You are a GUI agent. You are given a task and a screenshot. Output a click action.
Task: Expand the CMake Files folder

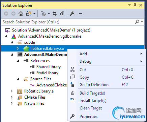pos(11,97)
